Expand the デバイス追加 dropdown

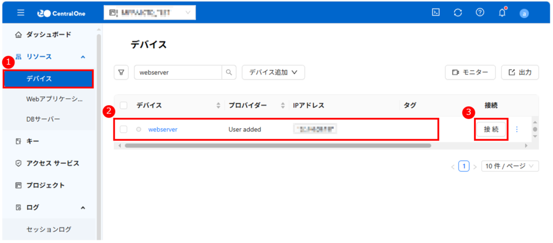[273, 72]
